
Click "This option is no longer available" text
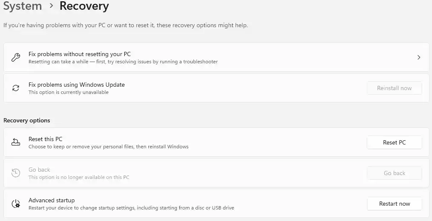[79, 177]
